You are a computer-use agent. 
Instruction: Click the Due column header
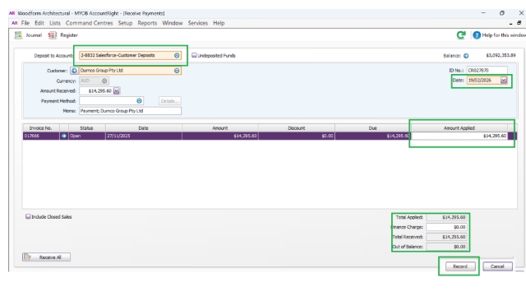(372, 128)
